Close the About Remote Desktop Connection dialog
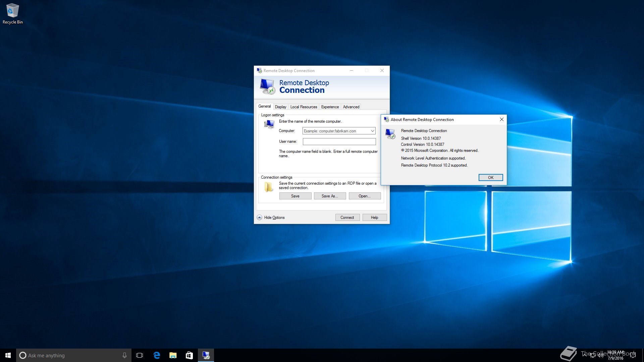Viewport: 644px width, 362px height. point(501,120)
